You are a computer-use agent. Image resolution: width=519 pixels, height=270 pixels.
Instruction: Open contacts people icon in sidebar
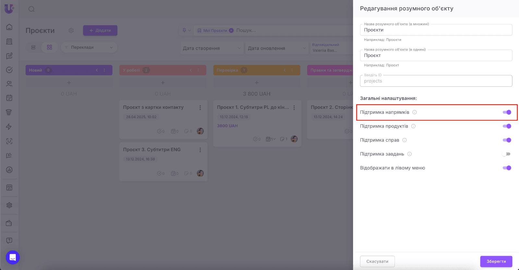[9, 84]
